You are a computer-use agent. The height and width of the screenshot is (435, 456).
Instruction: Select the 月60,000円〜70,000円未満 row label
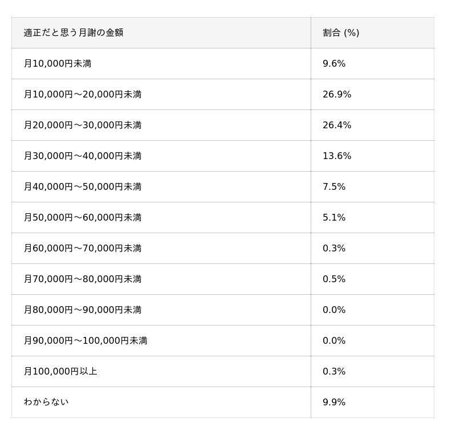pyautogui.click(x=83, y=249)
